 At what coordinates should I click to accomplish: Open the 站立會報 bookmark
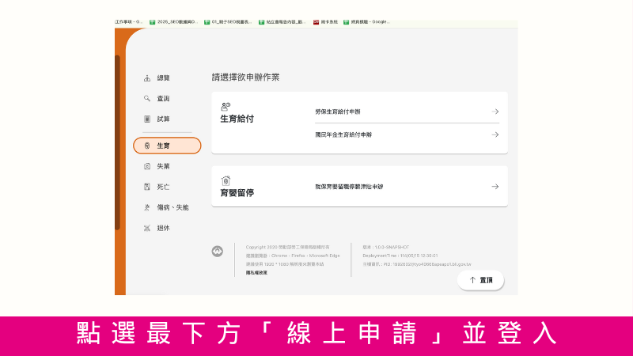pos(282,22)
